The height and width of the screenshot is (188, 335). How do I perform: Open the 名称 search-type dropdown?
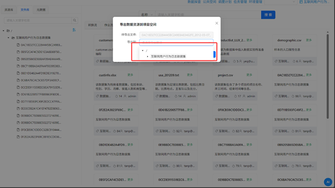click(x=147, y=14)
